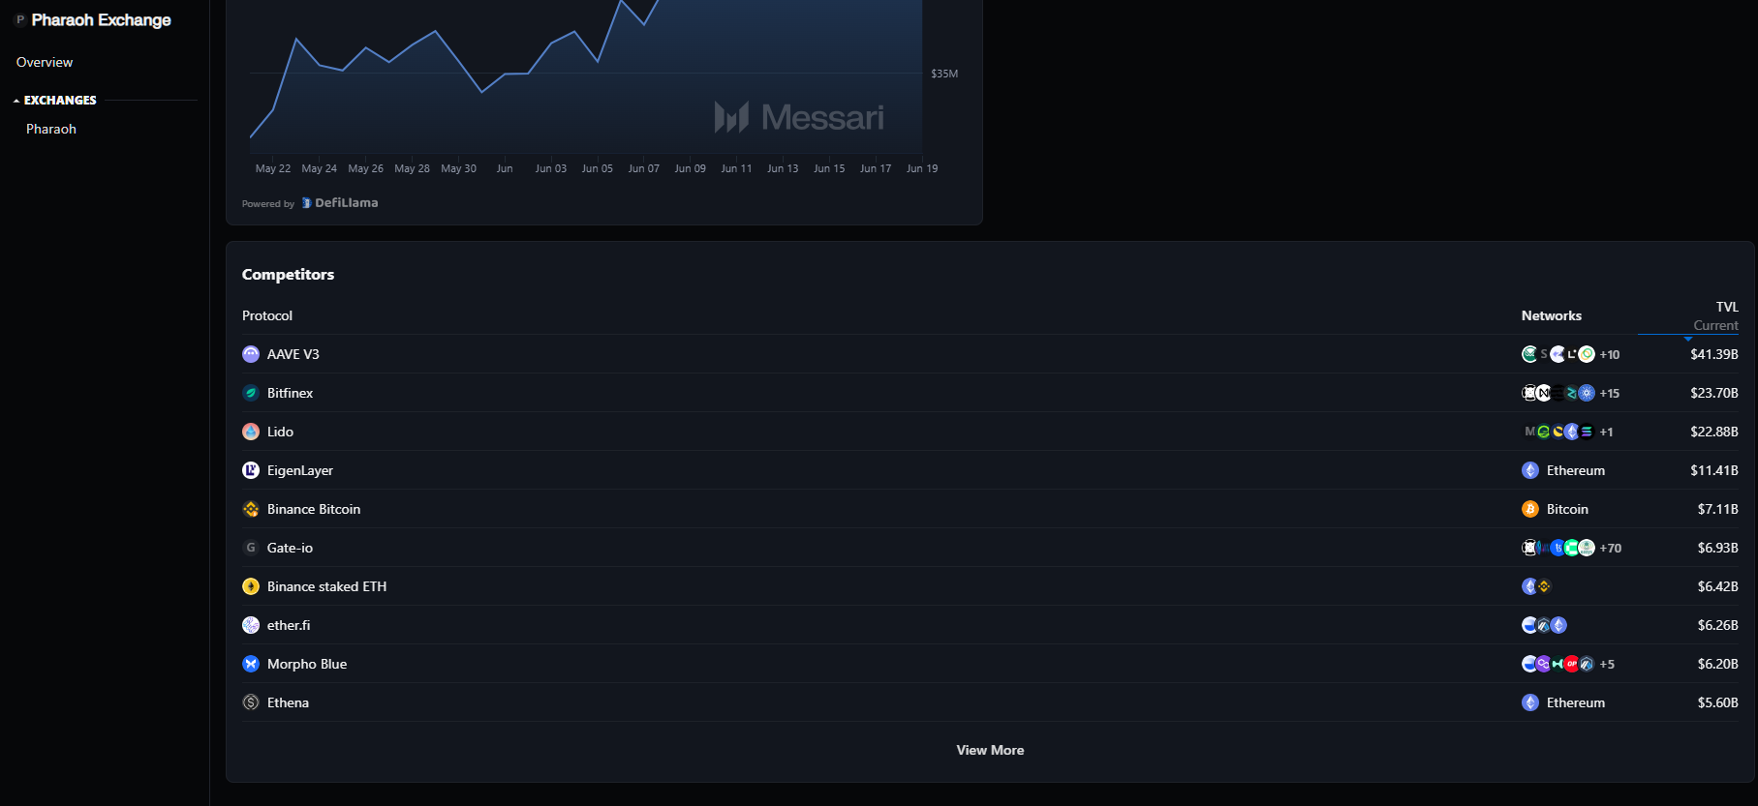
Task: Click the +10 networks count in AAVE V3 row
Action: (1610, 355)
